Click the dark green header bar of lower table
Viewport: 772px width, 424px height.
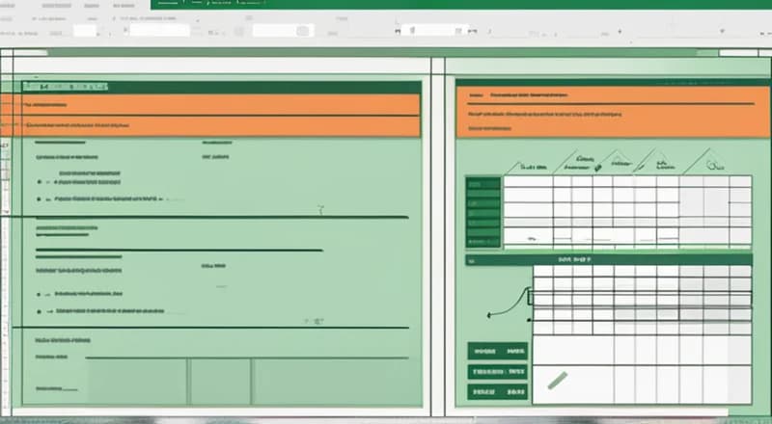coord(603,259)
